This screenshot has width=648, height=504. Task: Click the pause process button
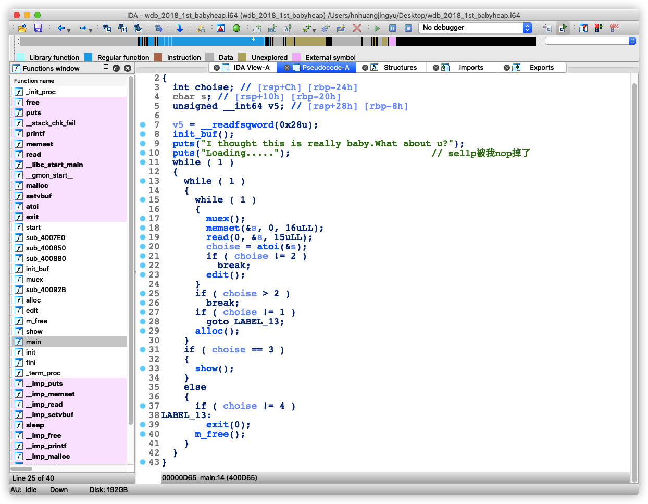393,28
